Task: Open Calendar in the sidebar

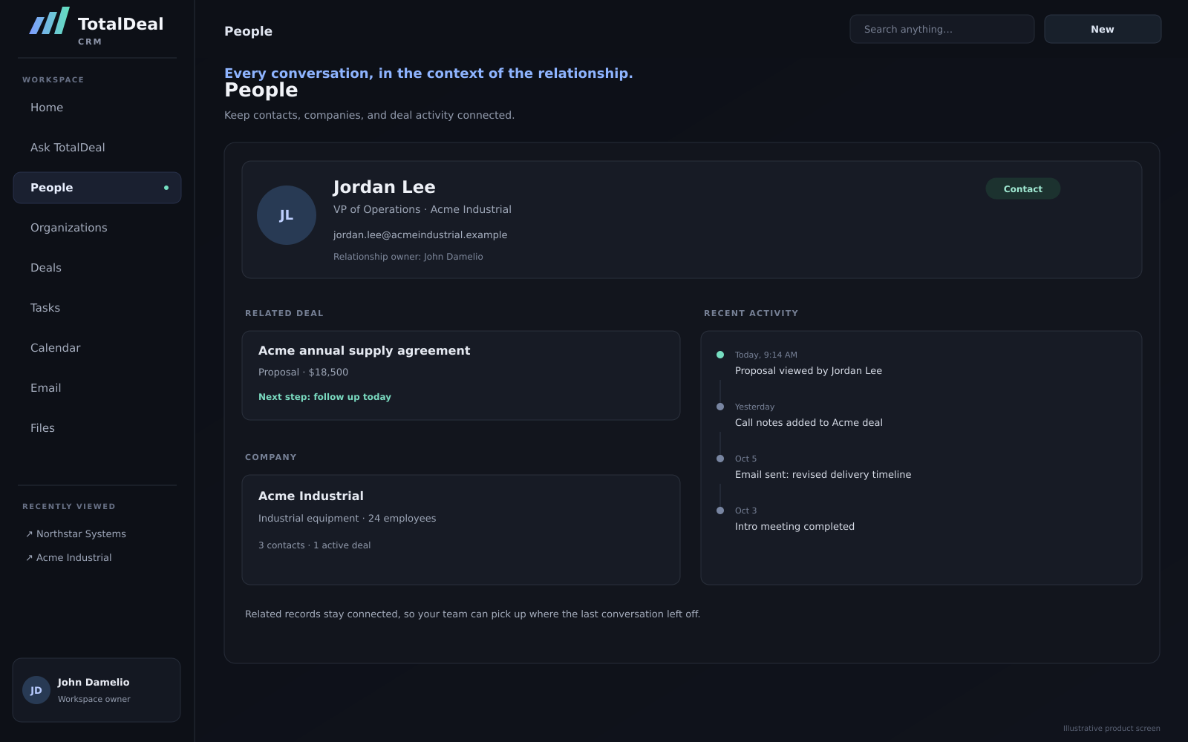Action: click(x=97, y=348)
